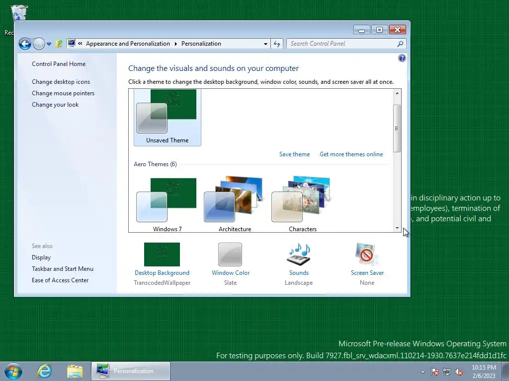This screenshot has width=509, height=381.
Task: Click the magnifier search icon
Action: [401, 44]
